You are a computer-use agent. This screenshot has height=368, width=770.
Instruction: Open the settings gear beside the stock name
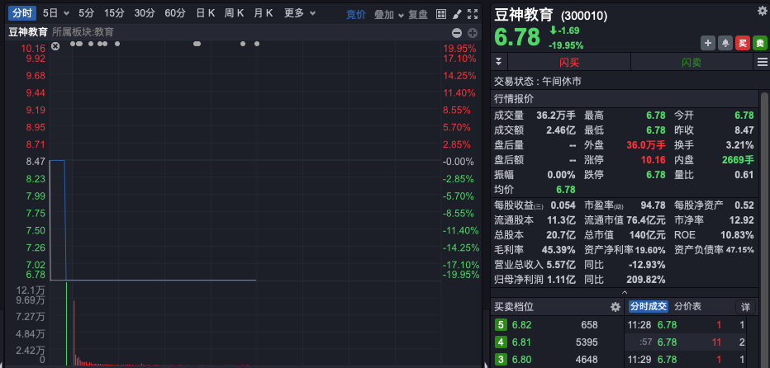(x=762, y=11)
